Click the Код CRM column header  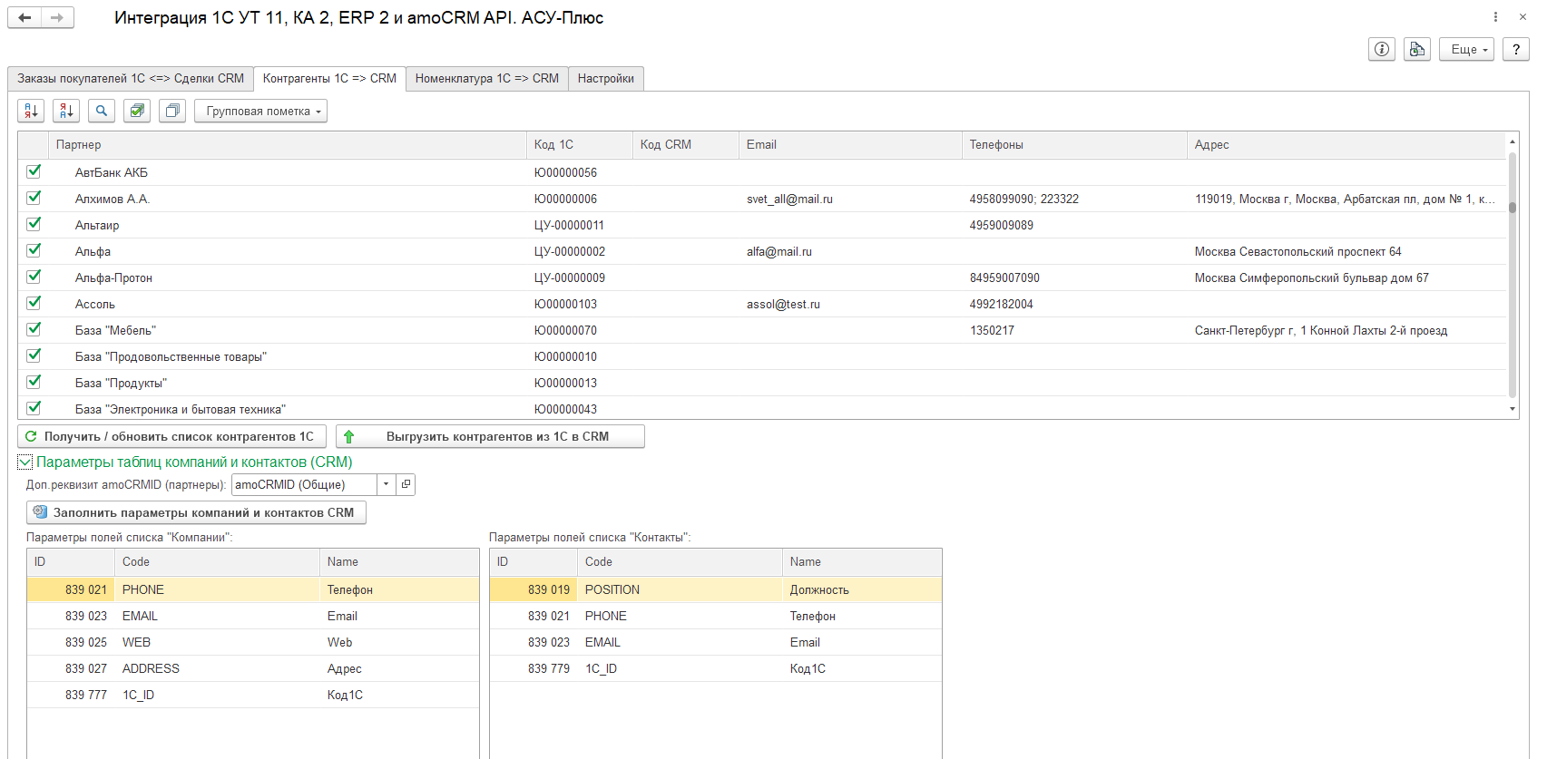(686, 145)
